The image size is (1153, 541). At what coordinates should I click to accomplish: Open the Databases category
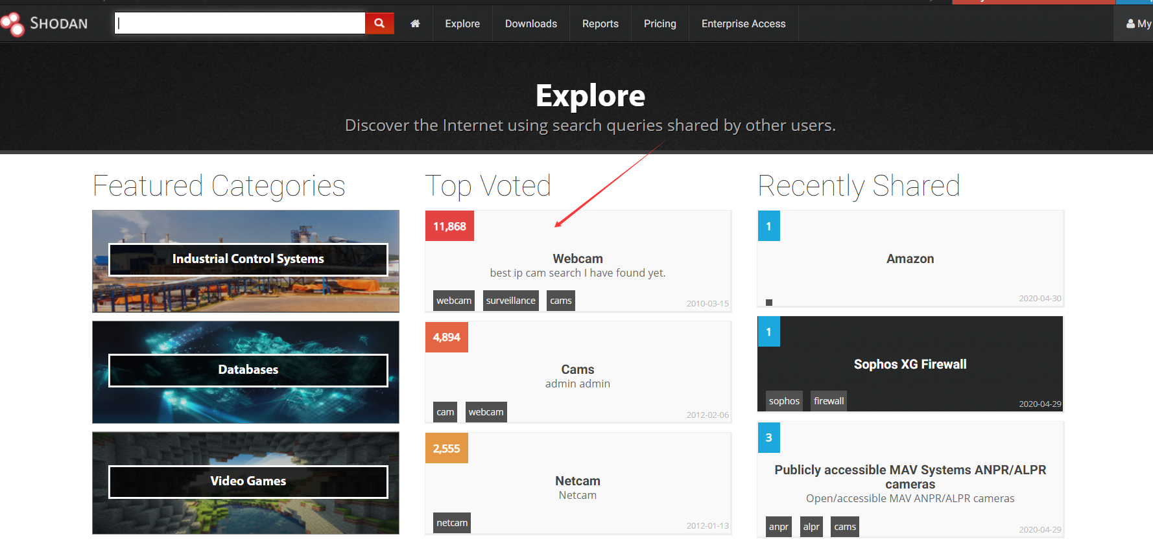click(x=246, y=372)
